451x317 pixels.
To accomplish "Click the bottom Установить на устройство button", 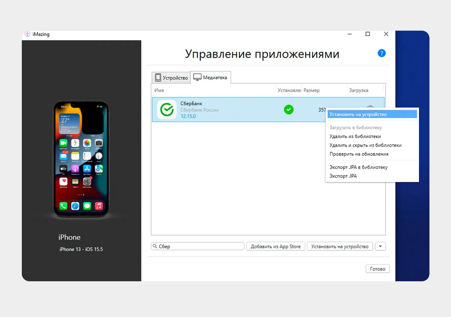I will (x=340, y=246).
